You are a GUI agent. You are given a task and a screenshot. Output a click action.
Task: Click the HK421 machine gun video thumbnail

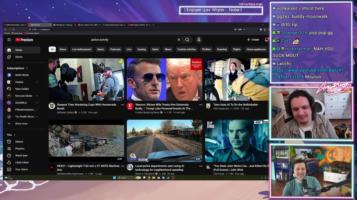pyautogui.click(x=86, y=141)
